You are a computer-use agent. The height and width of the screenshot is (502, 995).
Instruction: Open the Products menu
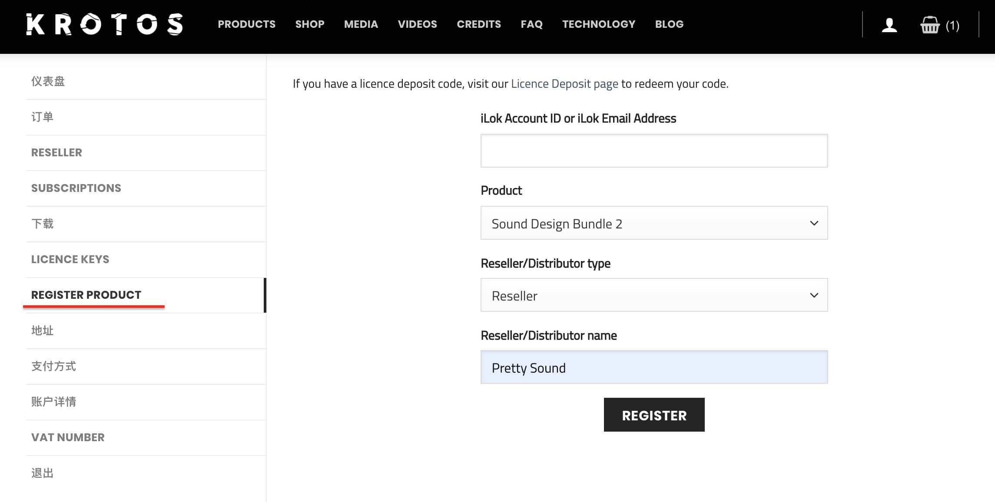[246, 24]
